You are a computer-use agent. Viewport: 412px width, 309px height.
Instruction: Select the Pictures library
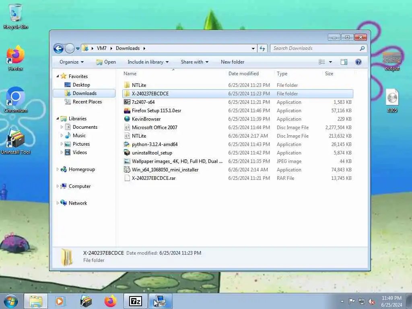(x=81, y=144)
